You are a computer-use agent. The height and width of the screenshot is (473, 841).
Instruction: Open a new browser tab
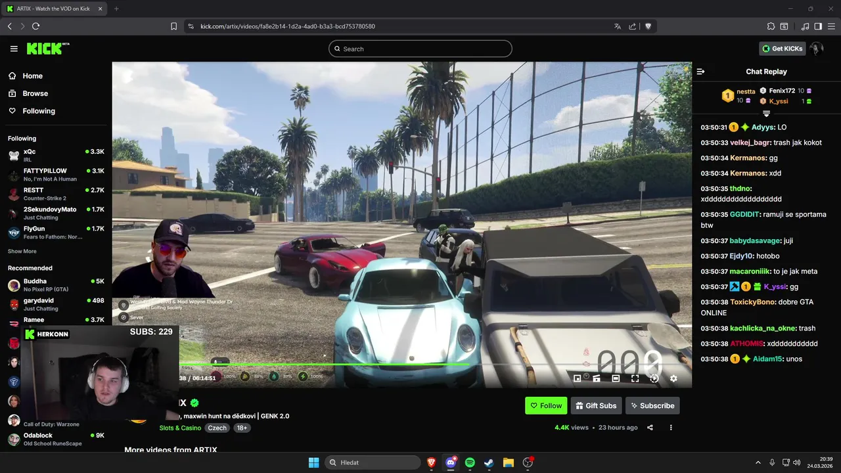point(116,9)
